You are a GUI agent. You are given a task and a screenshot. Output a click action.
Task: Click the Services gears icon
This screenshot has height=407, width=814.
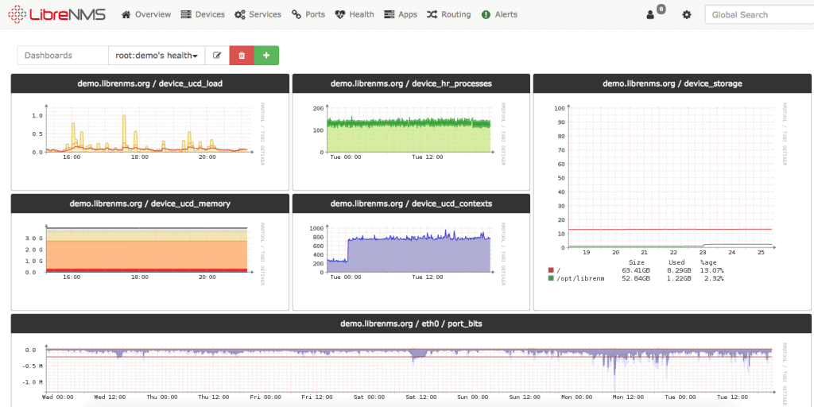click(x=240, y=14)
